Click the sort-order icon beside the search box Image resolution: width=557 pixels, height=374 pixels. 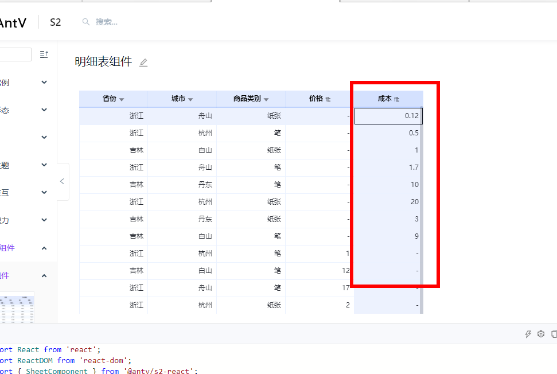click(x=44, y=54)
